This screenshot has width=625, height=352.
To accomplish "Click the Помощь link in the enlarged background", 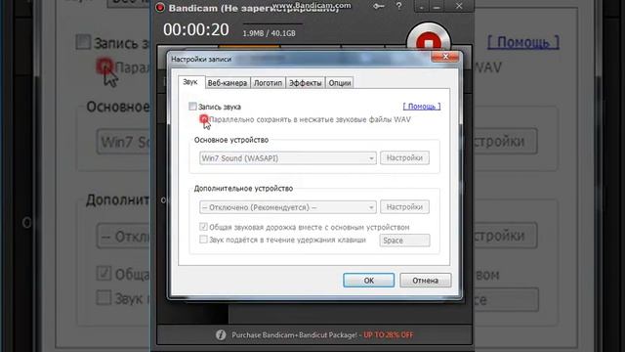I will pyautogui.click(x=523, y=42).
